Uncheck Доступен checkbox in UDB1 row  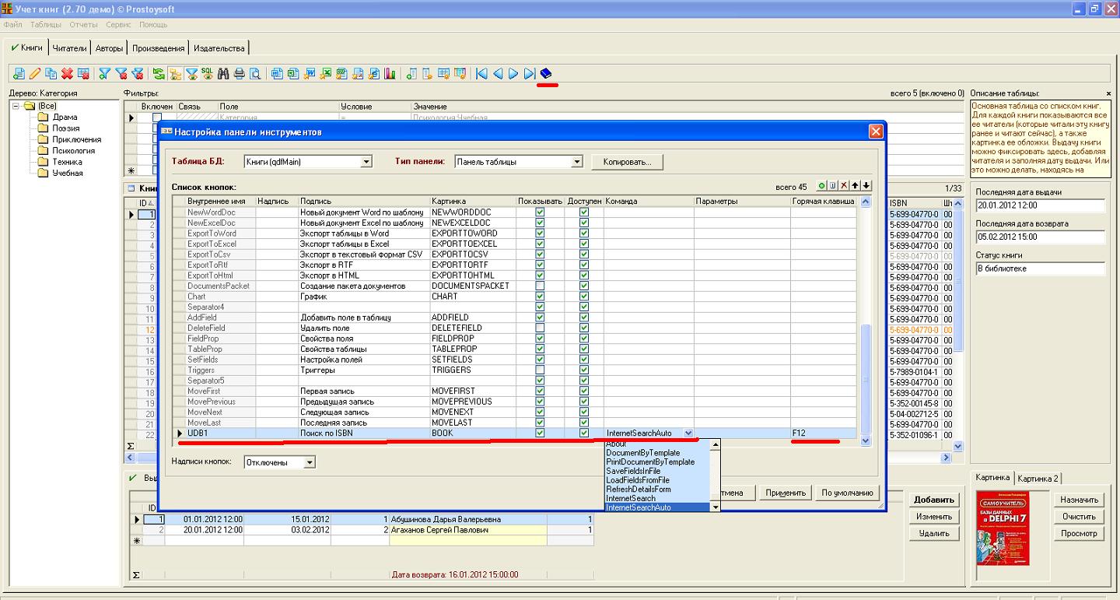pyautogui.click(x=584, y=433)
